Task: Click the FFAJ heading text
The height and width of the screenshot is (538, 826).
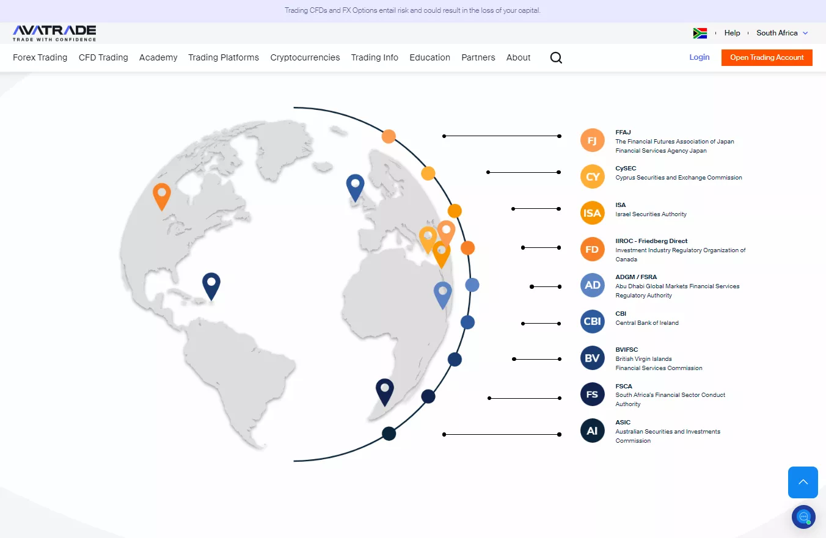Action: point(623,133)
